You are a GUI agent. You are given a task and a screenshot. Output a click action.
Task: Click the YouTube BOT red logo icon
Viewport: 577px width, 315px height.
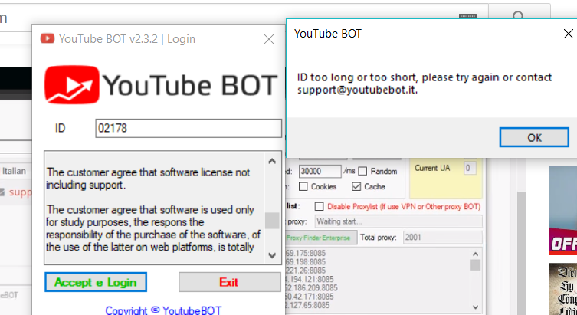coord(72,84)
